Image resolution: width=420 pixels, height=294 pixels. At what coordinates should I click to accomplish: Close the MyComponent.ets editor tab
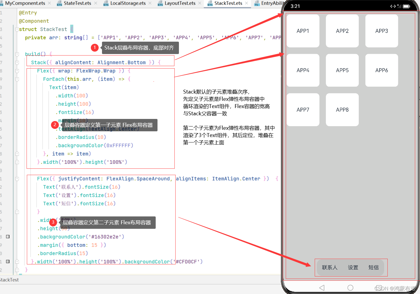coord(49,3)
